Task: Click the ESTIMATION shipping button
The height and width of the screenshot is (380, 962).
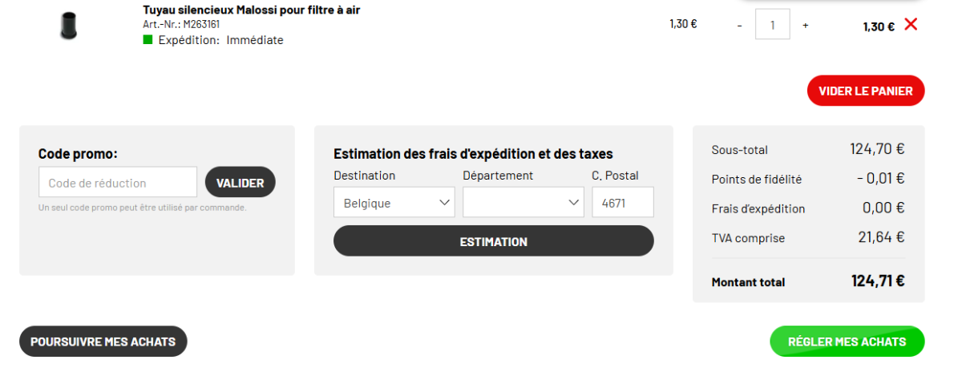Action: click(x=494, y=241)
